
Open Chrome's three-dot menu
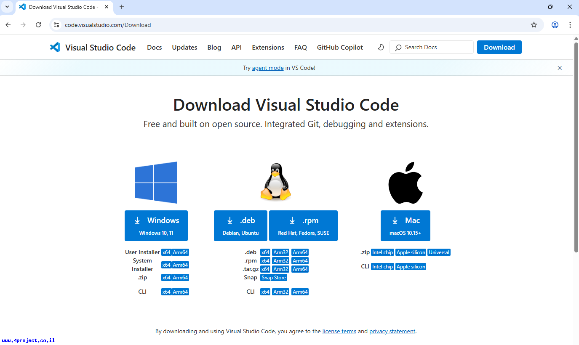pyautogui.click(x=570, y=25)
